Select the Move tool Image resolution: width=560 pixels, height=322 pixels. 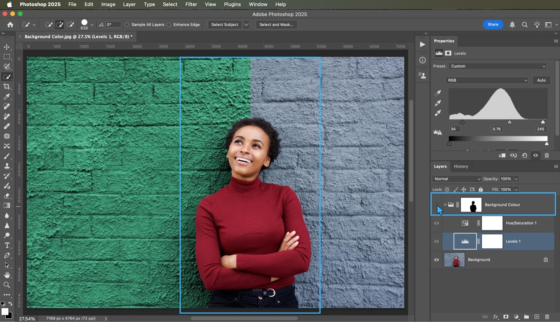(7, 47)
